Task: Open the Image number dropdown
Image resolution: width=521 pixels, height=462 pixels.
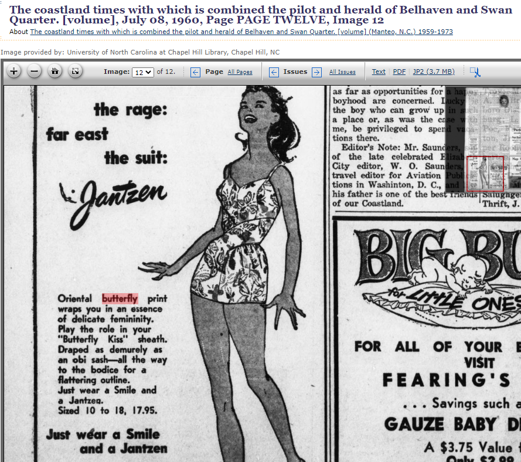Action: coord(143,72)
